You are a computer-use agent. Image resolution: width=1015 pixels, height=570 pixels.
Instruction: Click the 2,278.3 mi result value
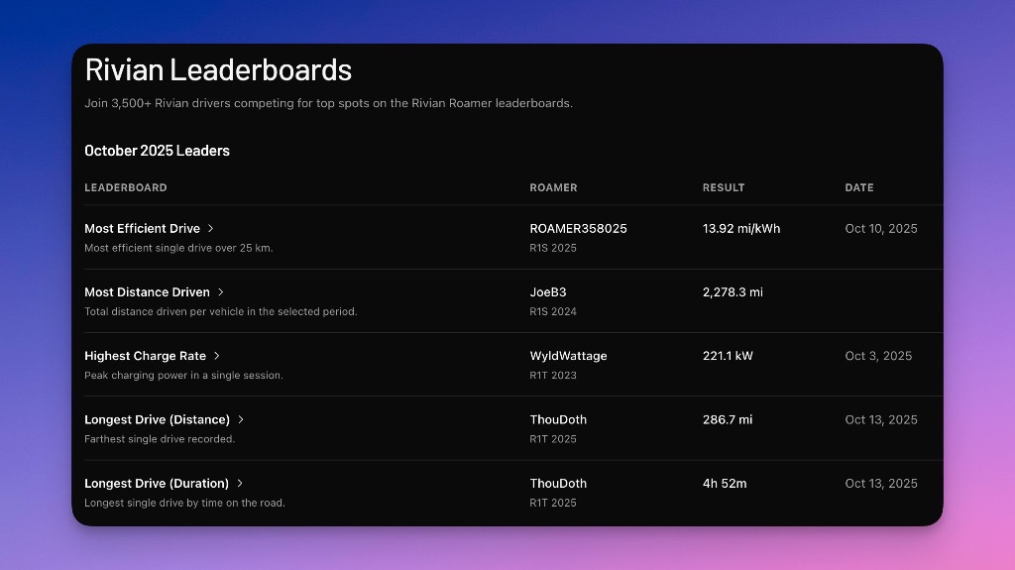(733, 292)
